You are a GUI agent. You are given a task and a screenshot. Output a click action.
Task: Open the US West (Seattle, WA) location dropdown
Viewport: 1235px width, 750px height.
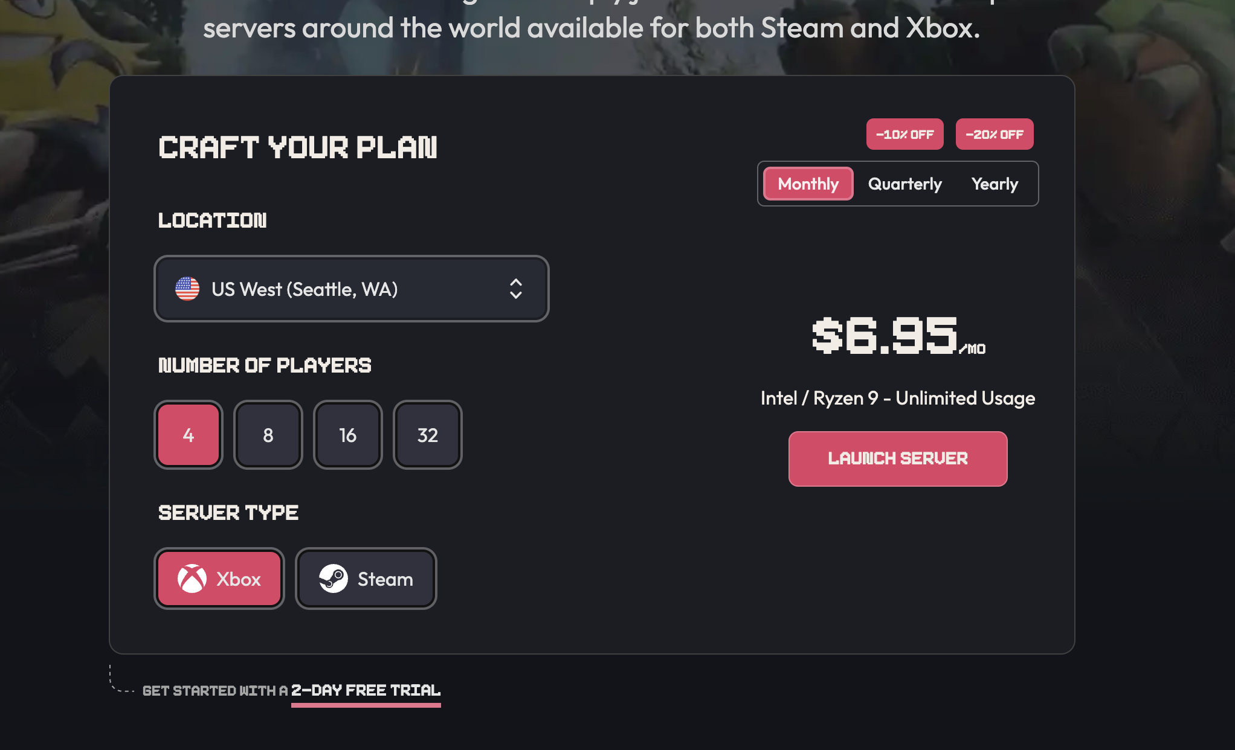pos(352,289)
